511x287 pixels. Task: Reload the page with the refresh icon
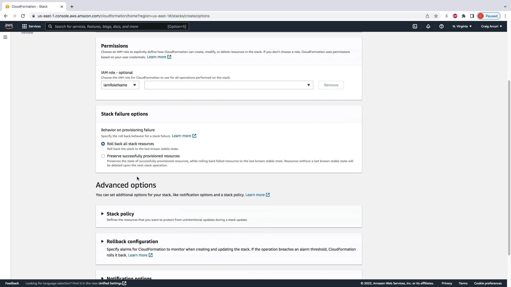(x=23, y=16)
